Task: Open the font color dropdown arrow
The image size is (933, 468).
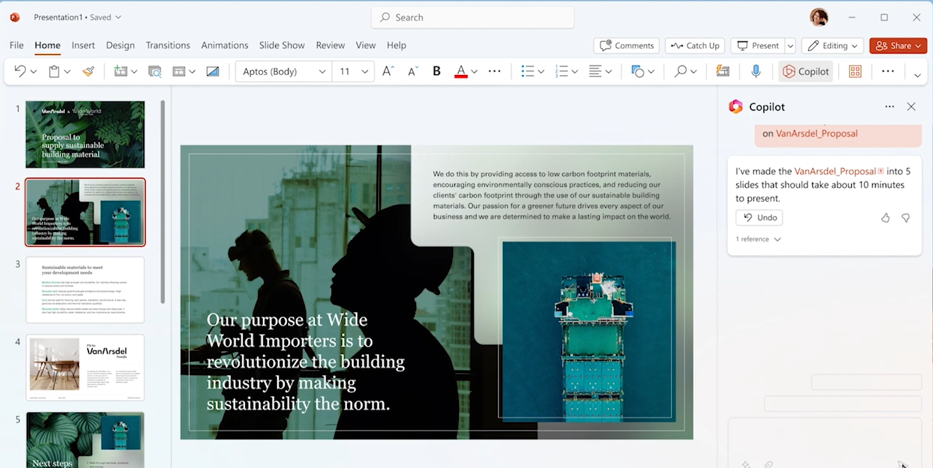Action: 474,72
